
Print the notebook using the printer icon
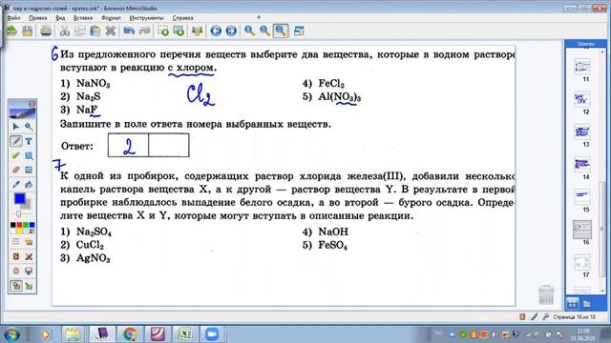[x=46, y=30]
